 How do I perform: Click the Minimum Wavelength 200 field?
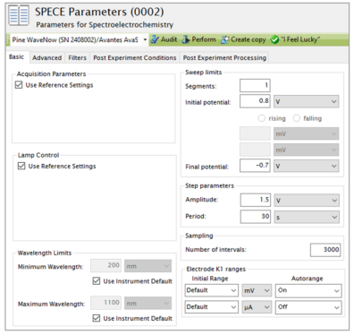tap(105, 265)
